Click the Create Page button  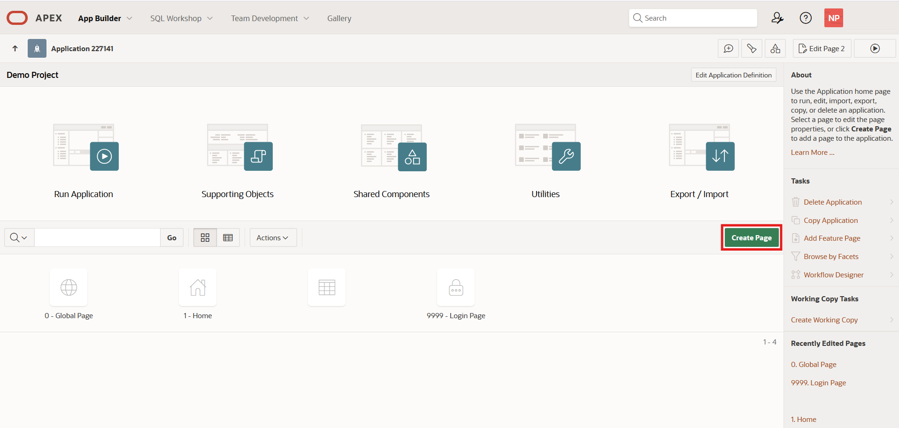[751, 237]
